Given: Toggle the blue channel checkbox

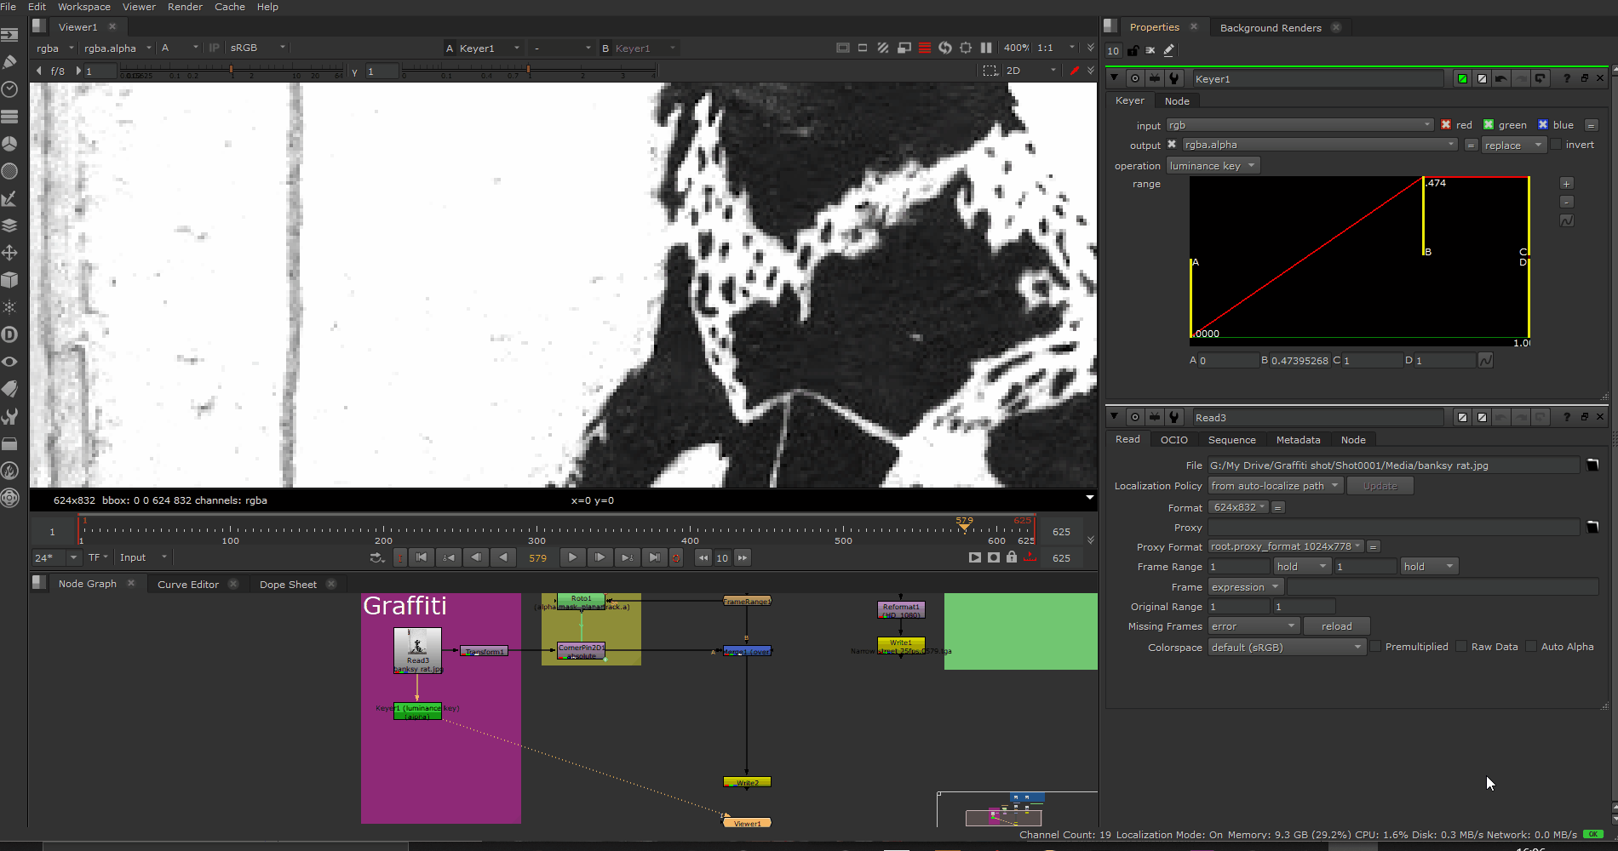Looking at the screenshot, I should (x=1543, y=124).
